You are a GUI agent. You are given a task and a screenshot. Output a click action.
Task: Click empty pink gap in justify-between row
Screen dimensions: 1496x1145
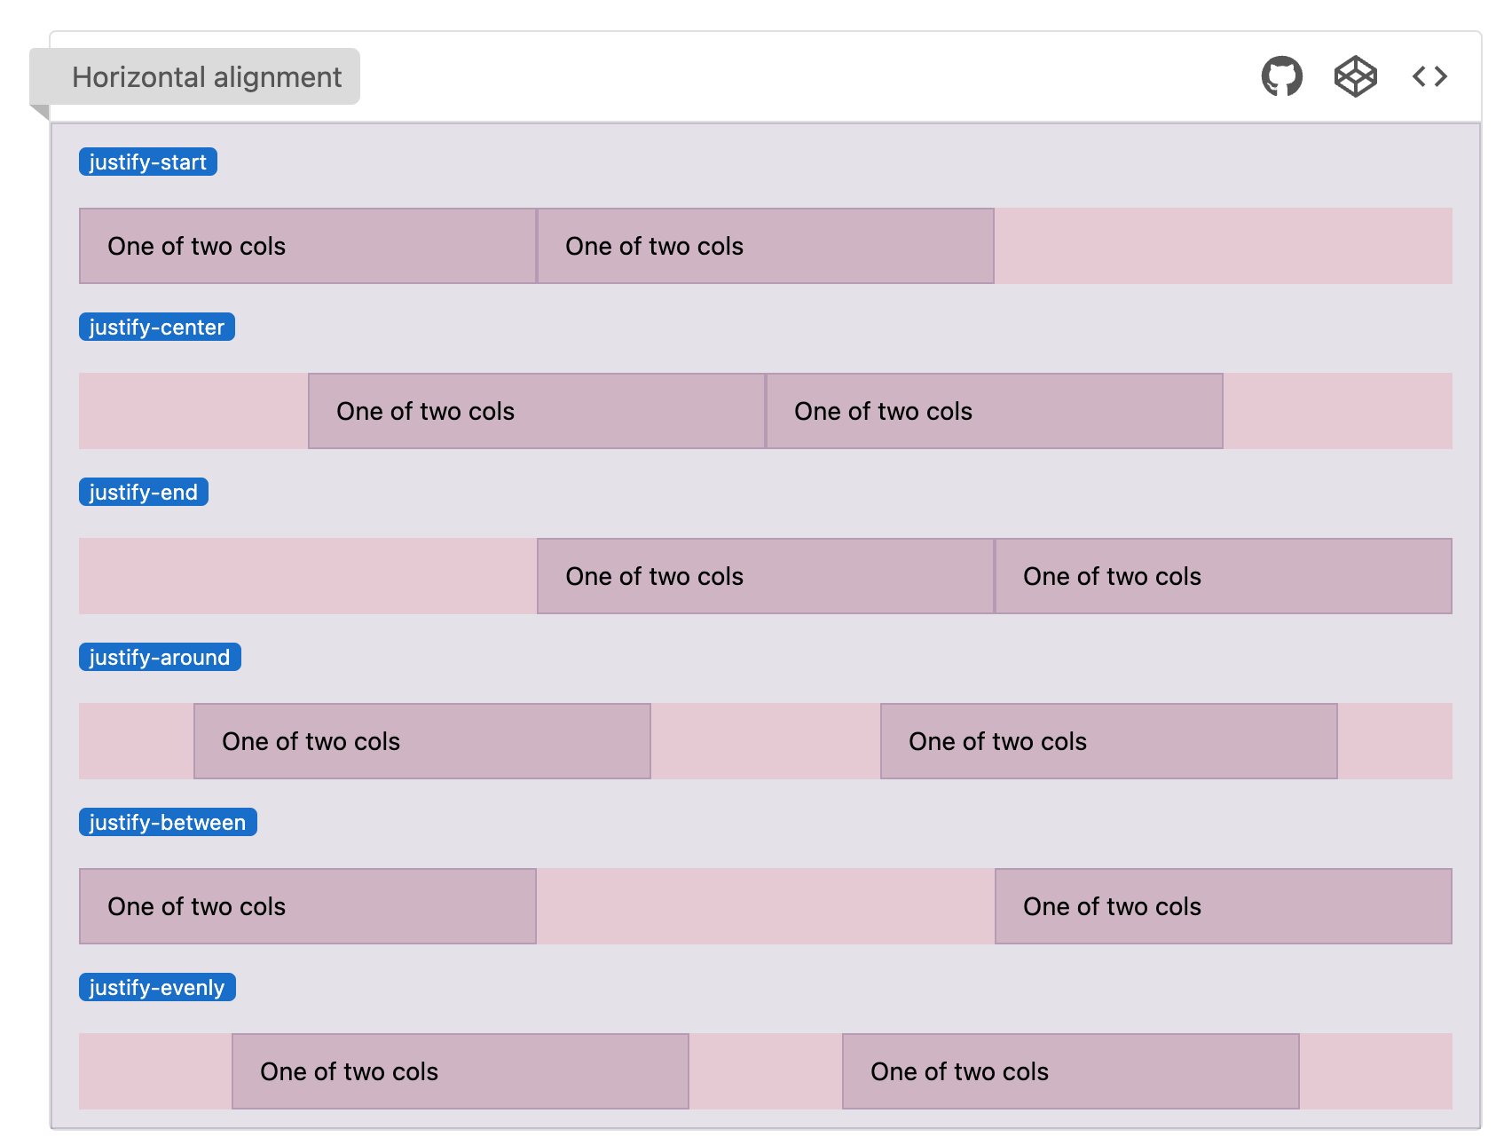click(x=766, y=906)
